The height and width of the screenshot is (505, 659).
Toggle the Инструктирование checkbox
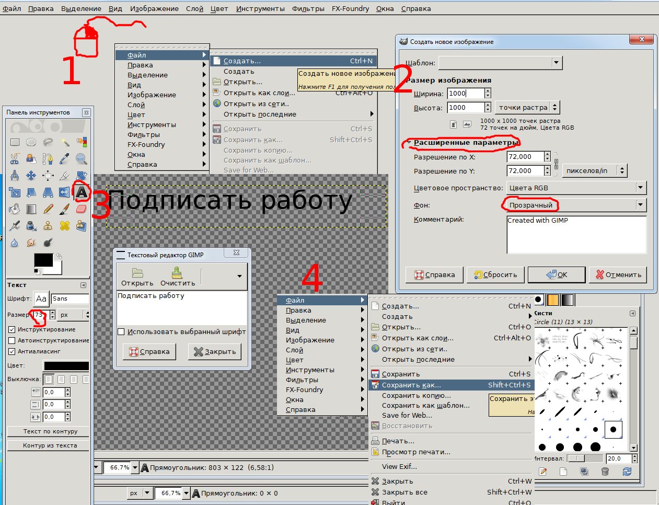click(x=11, y=329)
